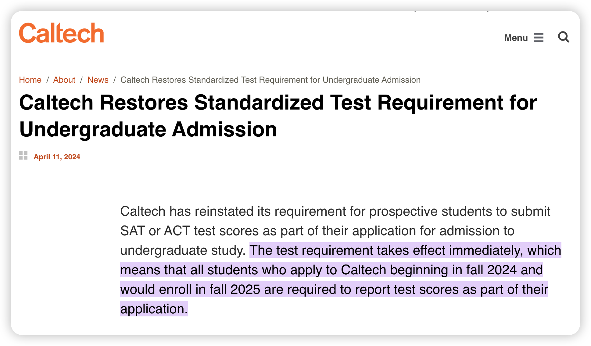Go to Home breadcrumb link

[x=30, y=80]
